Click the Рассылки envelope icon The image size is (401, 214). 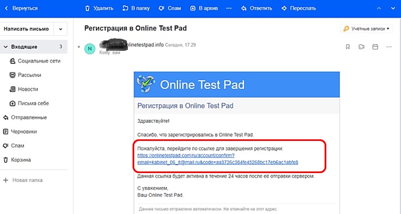pos(12,75)
